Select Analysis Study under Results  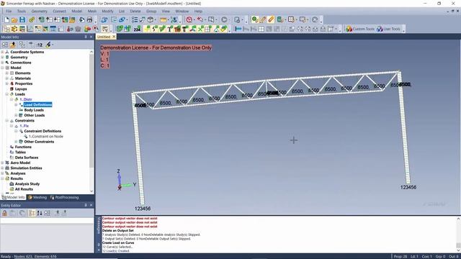27,184
